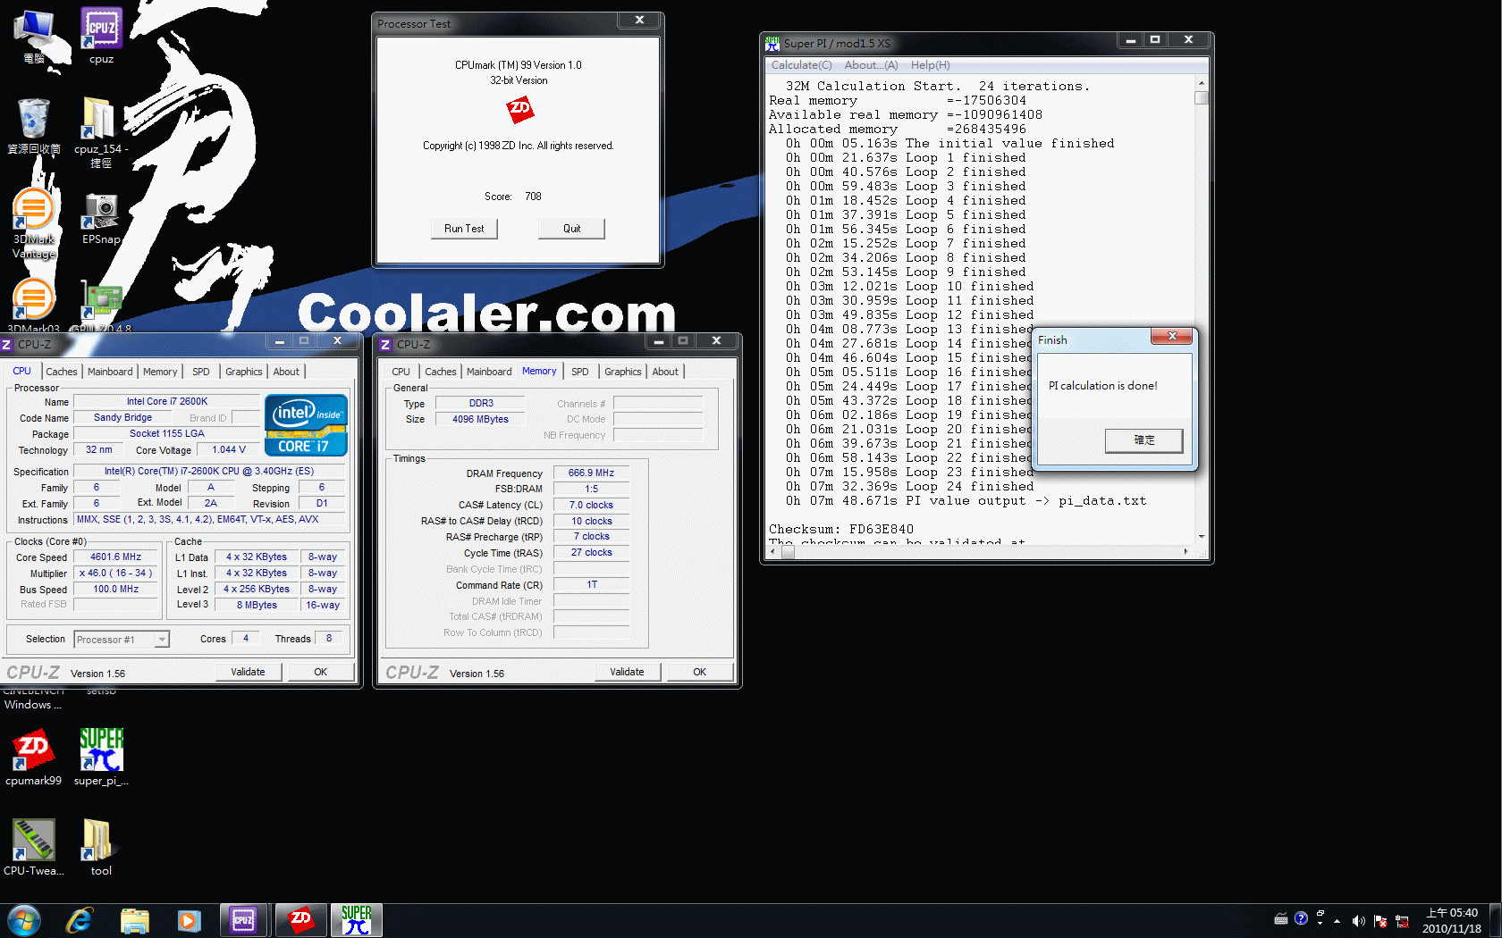Click Show Desktop strip at taskbar end

(1495, 920)
